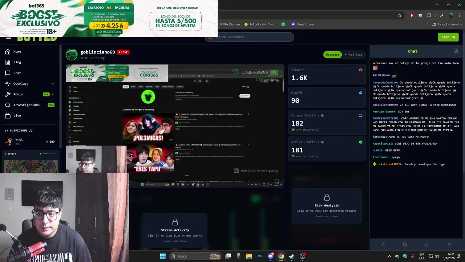Open the Investigations sidebar entry

[x=30, y=105]
